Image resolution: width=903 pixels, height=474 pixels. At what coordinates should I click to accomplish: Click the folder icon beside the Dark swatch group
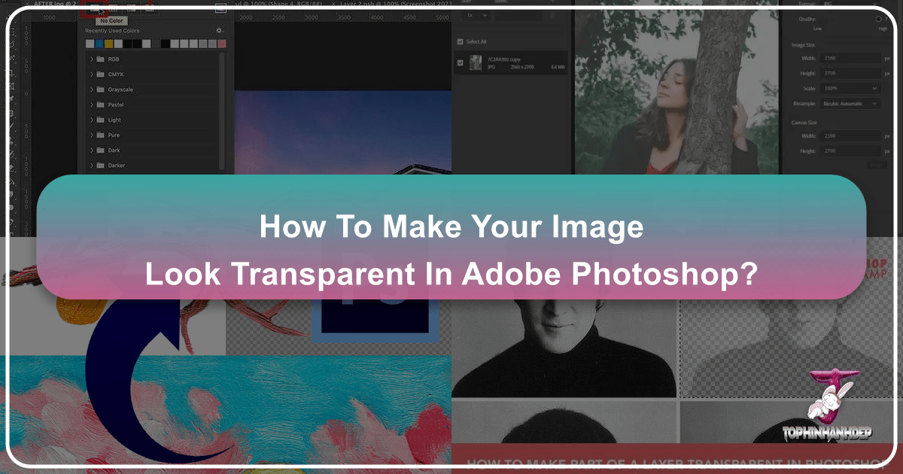101,150
